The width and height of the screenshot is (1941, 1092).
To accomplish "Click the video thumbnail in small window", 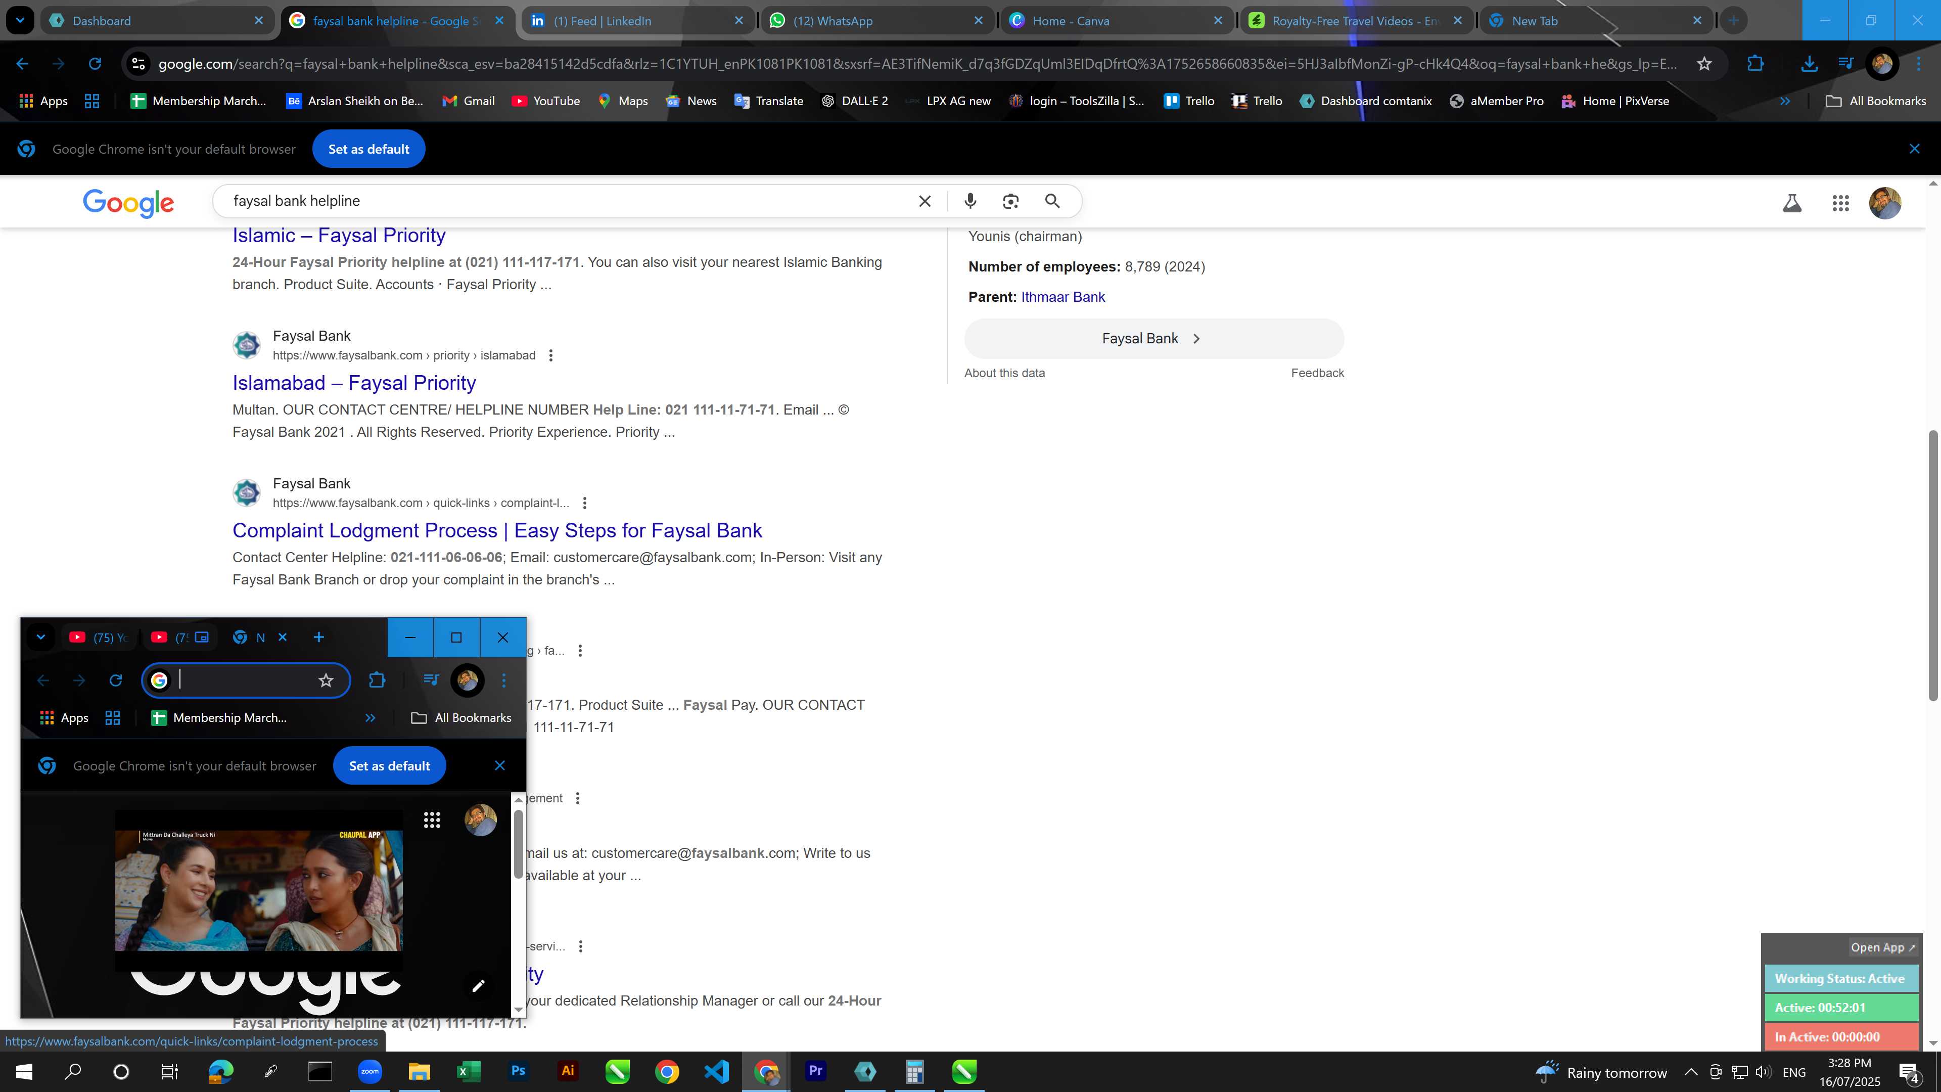I will point(258,890).
